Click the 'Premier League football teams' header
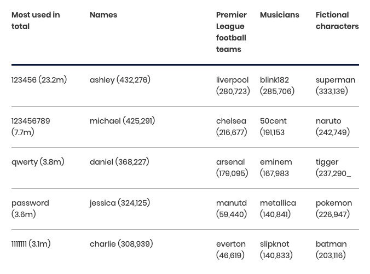 (232, 32)
